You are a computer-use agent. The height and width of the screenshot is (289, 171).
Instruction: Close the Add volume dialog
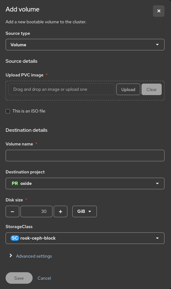(159, 11)
